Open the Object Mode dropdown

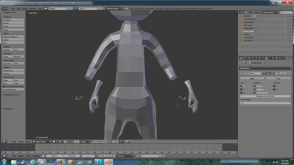[x=42, y=142]
